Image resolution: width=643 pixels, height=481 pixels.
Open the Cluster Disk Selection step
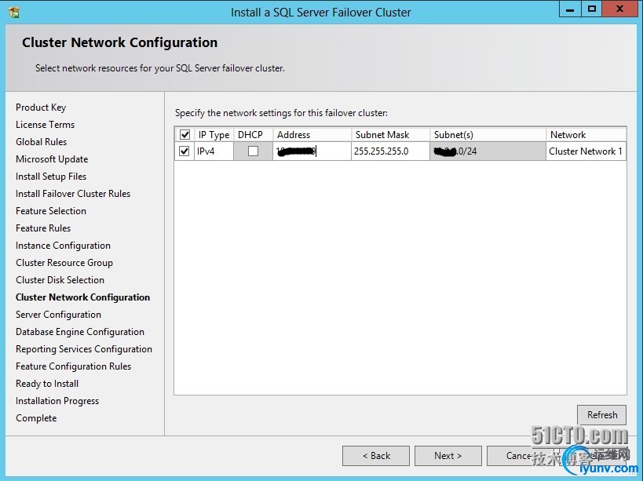60,280
